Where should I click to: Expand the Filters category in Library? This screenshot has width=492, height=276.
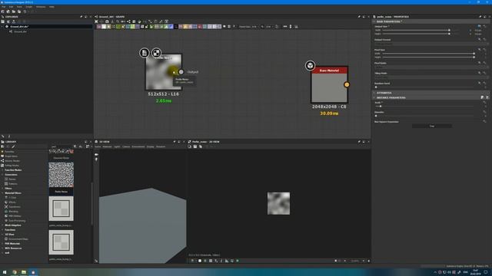click(2, 189)
